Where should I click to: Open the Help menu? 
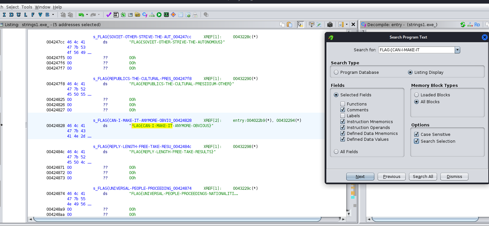57,7
